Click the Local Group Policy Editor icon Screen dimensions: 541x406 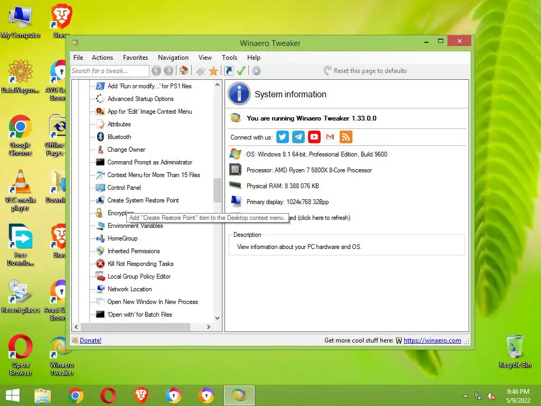[x=100, y=276]
